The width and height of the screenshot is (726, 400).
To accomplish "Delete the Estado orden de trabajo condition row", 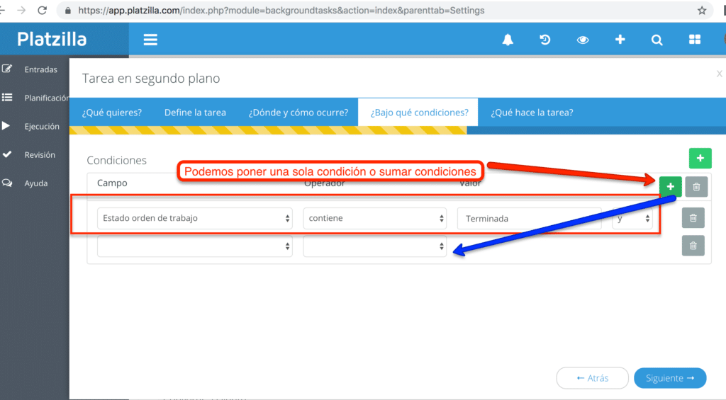I will pos(693,218).
